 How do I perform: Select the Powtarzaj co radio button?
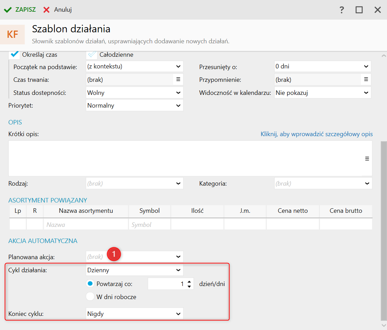click(x=90, y=284)
